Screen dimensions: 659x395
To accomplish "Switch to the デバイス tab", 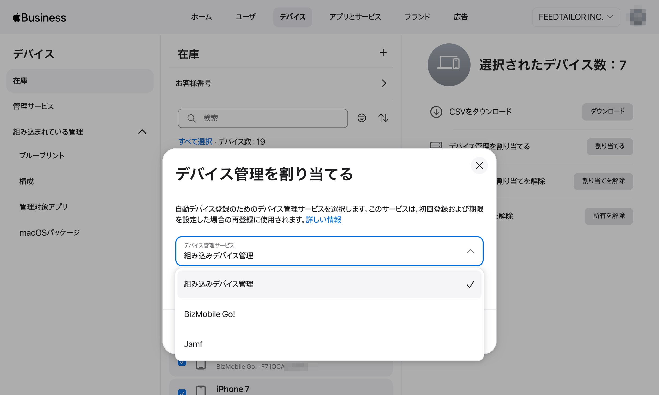I will pos(293,17).
